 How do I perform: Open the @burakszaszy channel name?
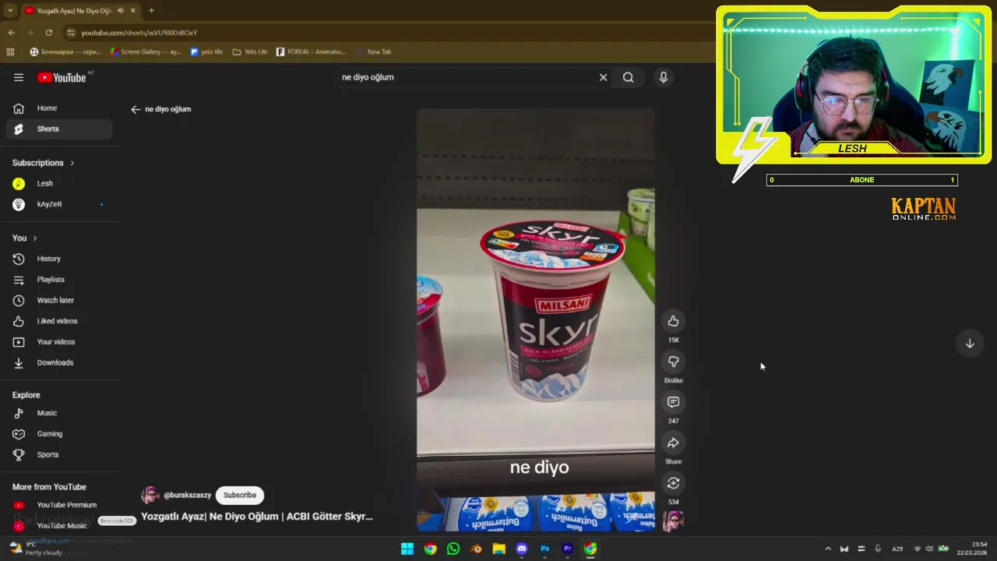[x=187, y=495]
